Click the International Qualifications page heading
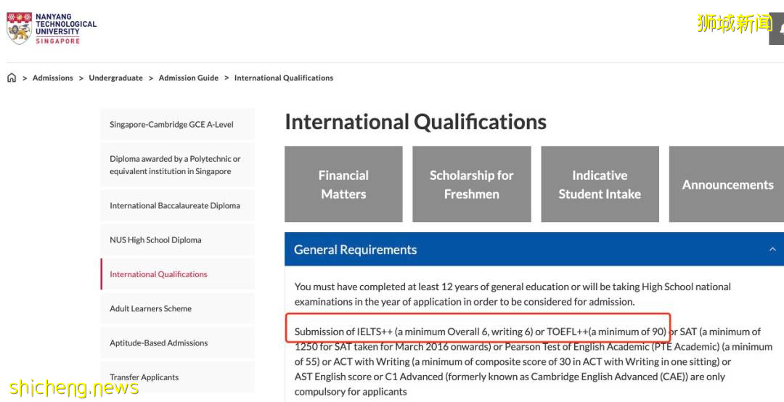Screen dimensions: 784x402 point(415,122)
